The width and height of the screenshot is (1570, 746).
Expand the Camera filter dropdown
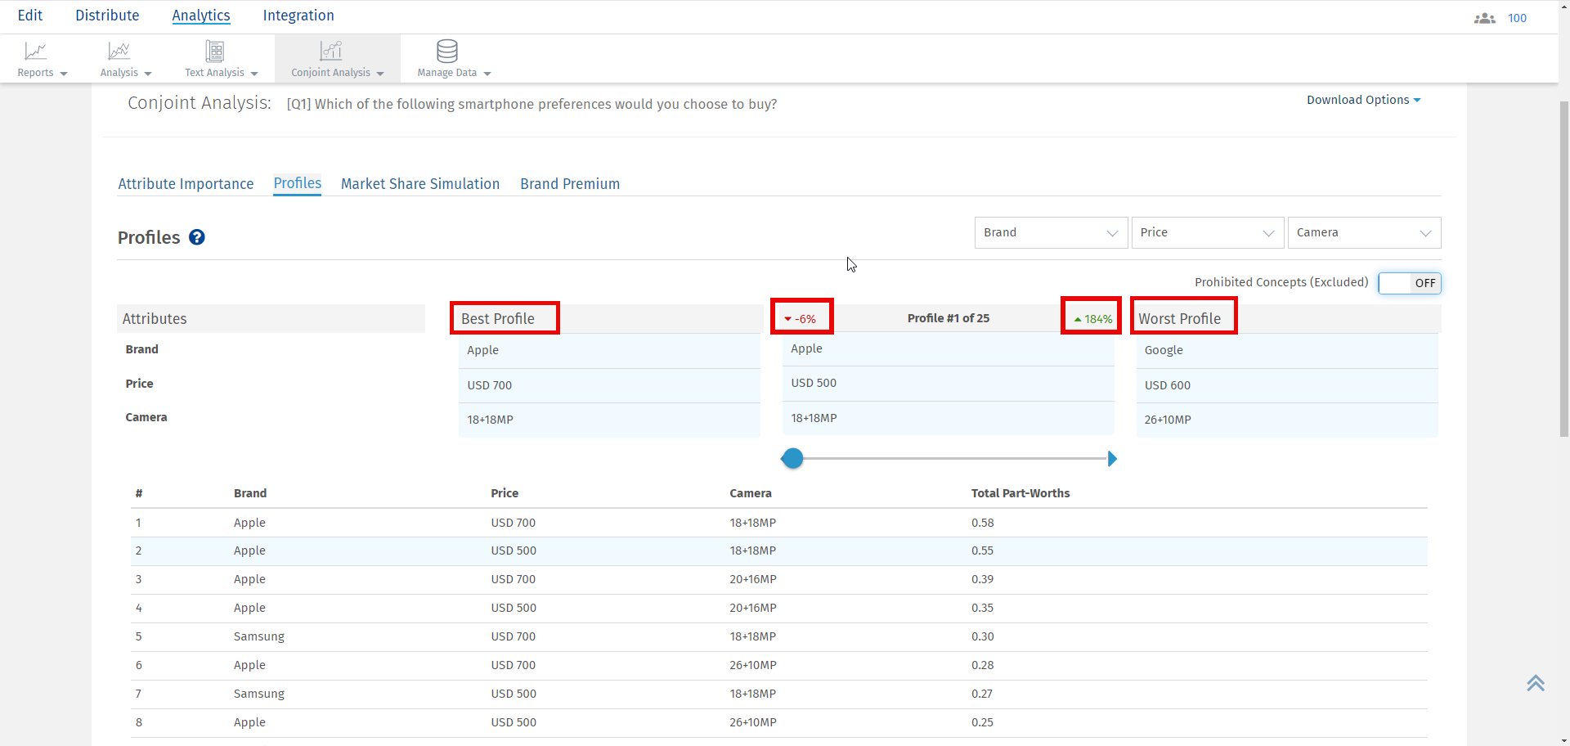[1363, 233]
